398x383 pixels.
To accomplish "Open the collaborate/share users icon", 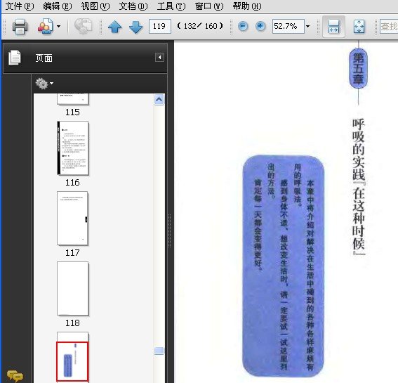I will click(45, 27).
